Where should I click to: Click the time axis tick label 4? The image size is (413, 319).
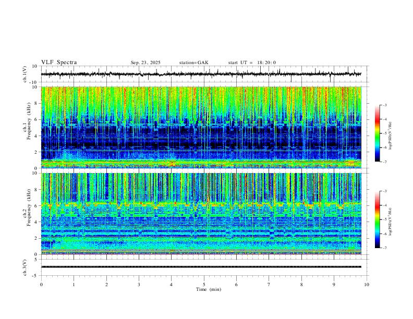pos(172,285)
